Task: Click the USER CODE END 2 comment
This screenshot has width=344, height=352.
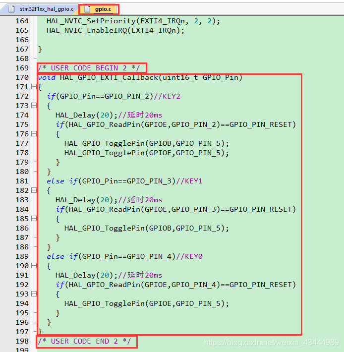Action: [x=84, y=342]
